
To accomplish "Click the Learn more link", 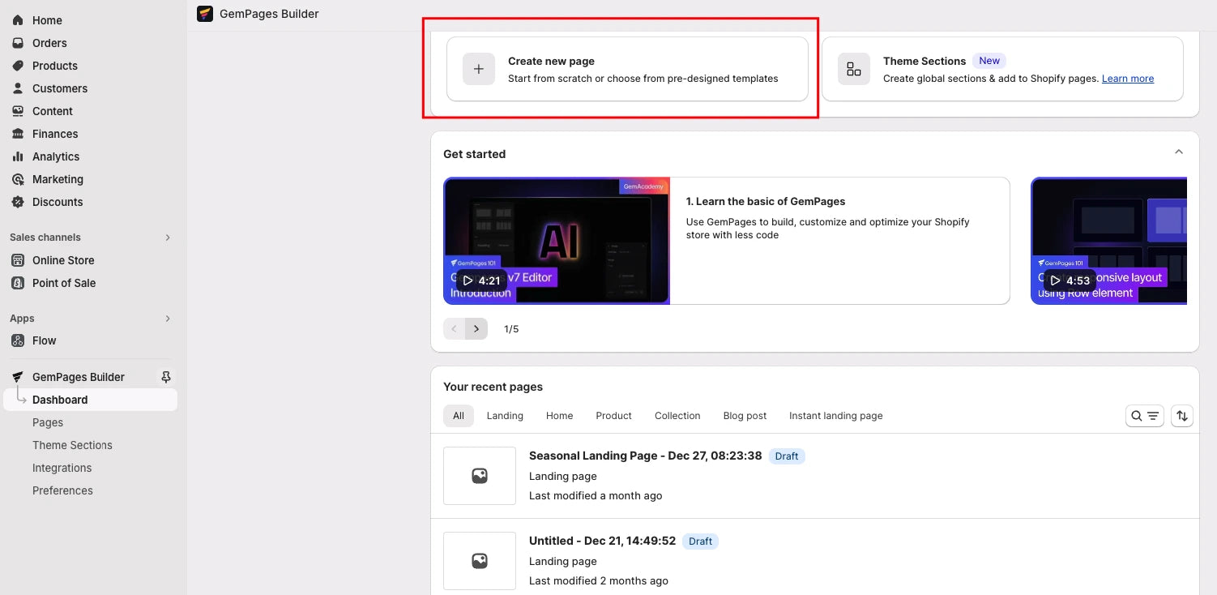I will (1128, 79).
